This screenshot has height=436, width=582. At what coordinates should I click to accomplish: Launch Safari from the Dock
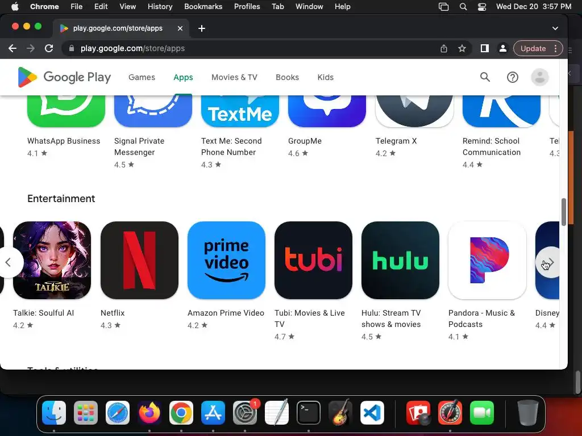pos(118,413)
